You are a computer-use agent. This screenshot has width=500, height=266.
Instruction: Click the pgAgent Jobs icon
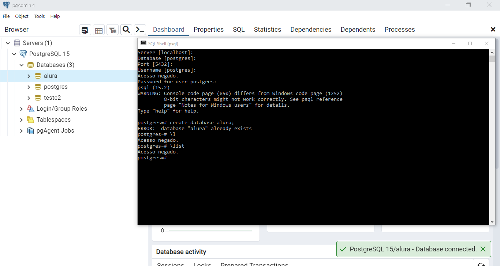pyautogui.click(x=30, y=131)
